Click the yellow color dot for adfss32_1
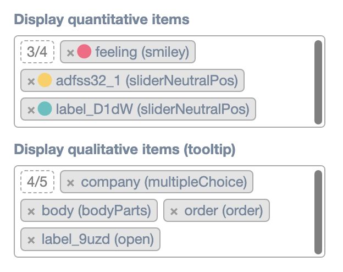 [x=45, y=81]
